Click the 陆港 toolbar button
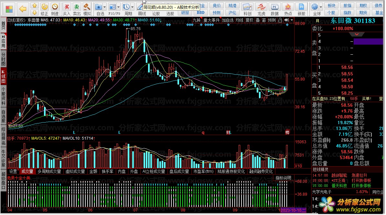This screenshot has height=215, width=386. (x=232, y=5)
